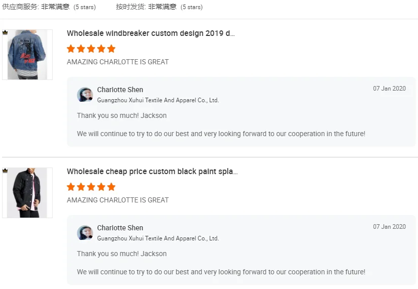418x289 pixels.
Task: Select Charlotte Shen's name in the black jacket reply
Action: (120, 228)
